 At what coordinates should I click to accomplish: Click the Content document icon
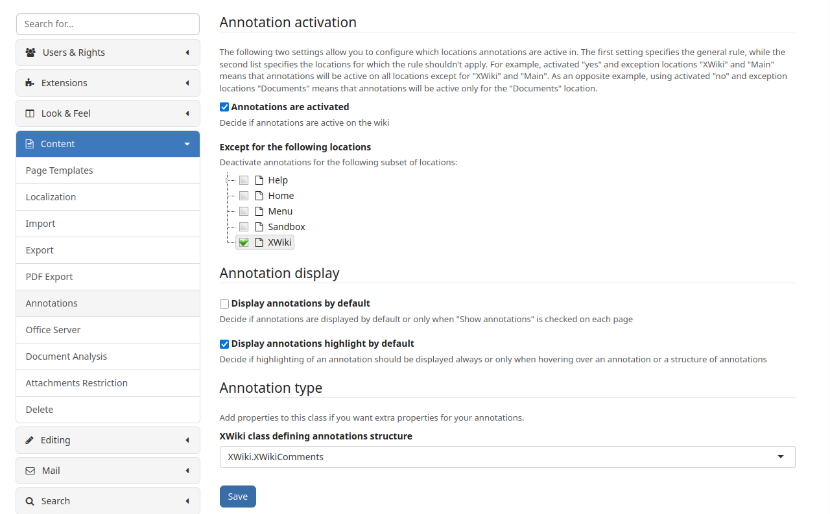[30, 144]
